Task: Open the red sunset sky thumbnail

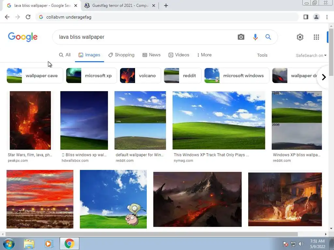Action: pos(40,199)
